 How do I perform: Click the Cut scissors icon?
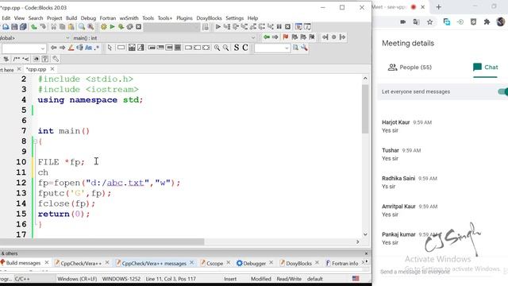53,27
